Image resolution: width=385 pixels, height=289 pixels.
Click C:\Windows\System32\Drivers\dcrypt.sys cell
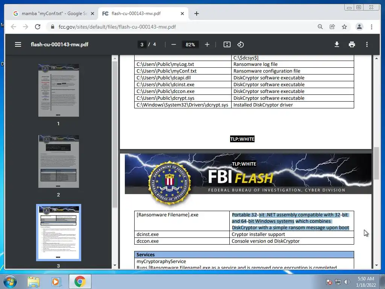(183, 105)
